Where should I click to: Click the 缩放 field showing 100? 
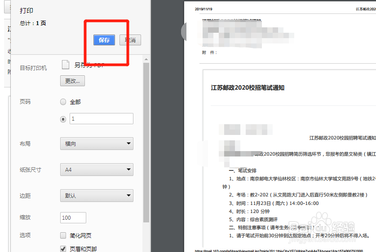click(x=73, y=218)
